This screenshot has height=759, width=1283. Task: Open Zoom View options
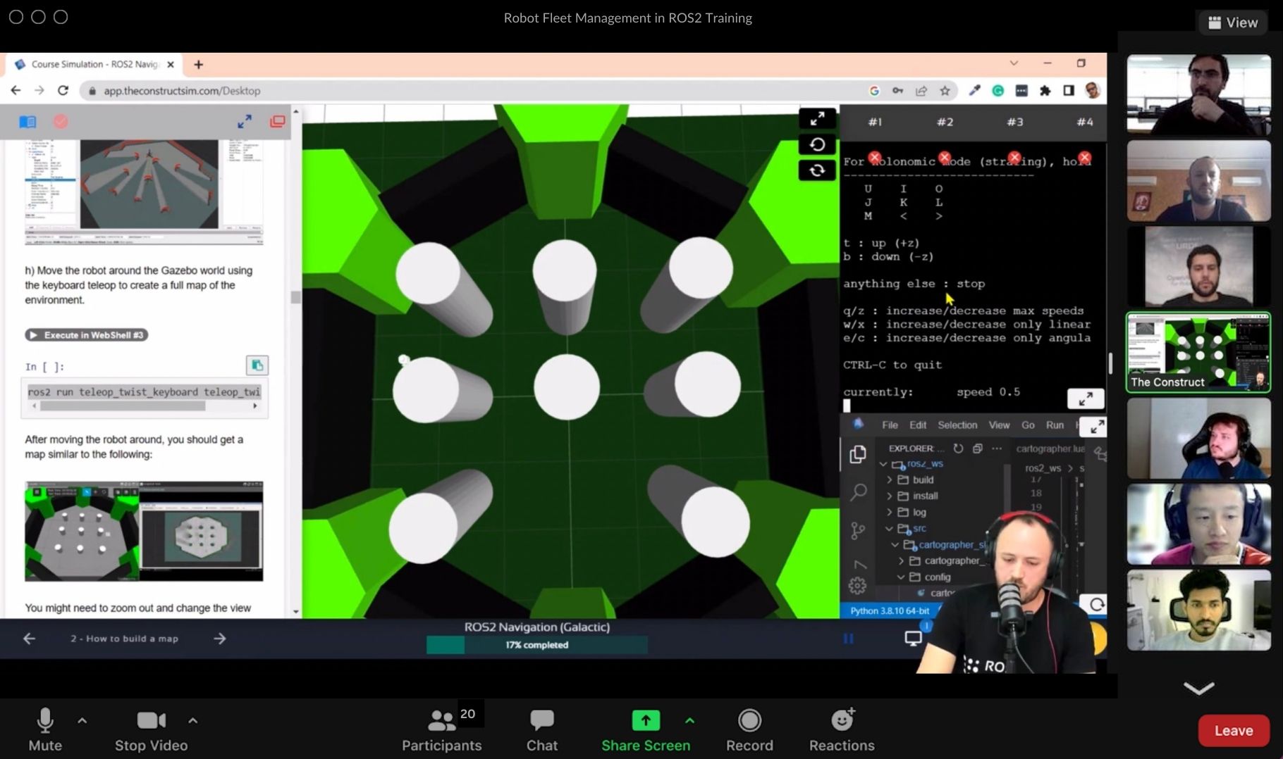(1233, 23)
